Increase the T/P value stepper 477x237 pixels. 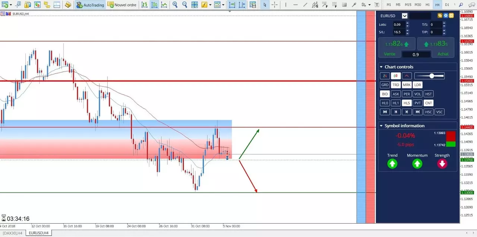click(444, 31)
